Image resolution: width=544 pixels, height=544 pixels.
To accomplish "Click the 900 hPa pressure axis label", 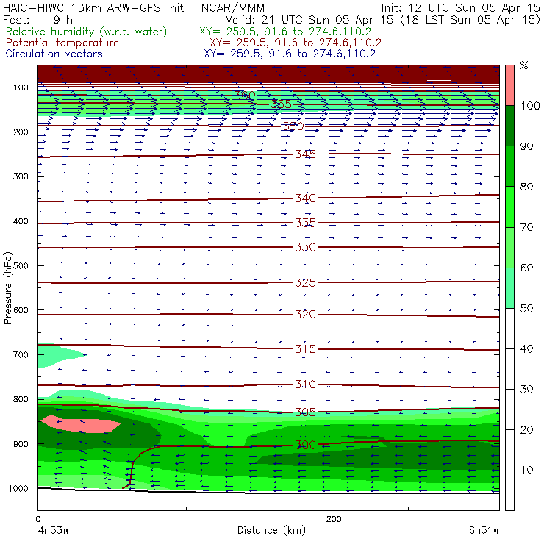I will tap(21, 444).
